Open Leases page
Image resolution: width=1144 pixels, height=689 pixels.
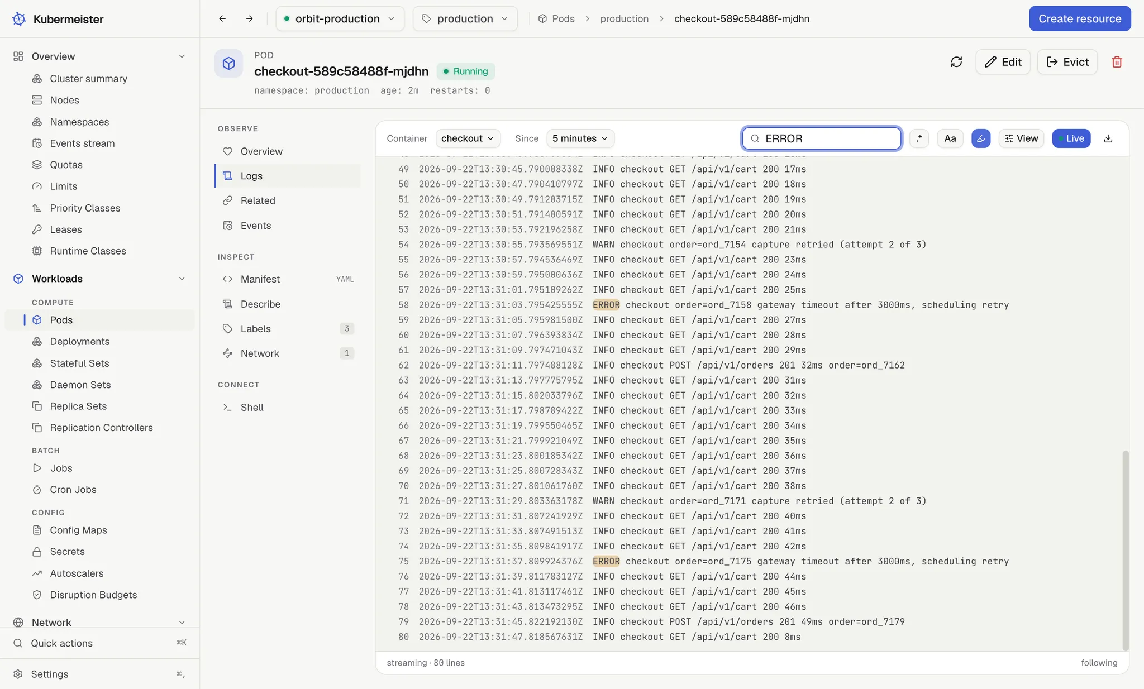tap(65, 229)
